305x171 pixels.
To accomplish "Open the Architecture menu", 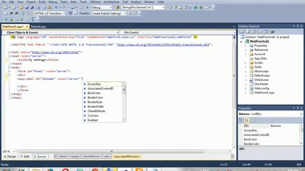I will (x=111, y=2).
